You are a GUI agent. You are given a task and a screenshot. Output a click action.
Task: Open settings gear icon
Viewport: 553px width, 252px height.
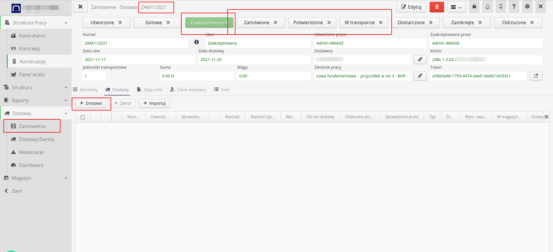coord(527,7)
